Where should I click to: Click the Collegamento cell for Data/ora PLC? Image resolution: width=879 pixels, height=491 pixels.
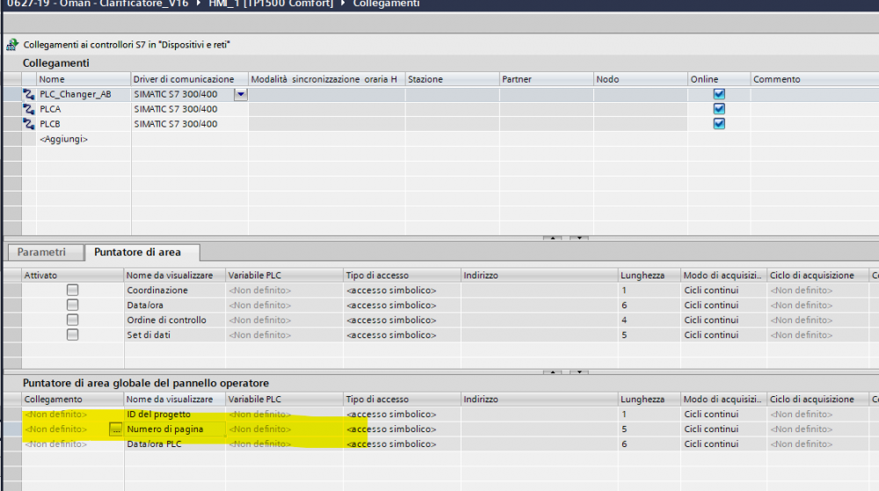(73, 444)
